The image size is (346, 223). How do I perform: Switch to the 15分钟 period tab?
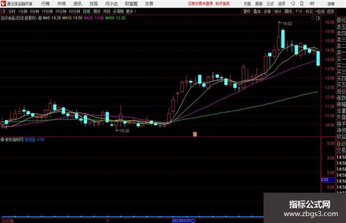click(x=47, y=11)
